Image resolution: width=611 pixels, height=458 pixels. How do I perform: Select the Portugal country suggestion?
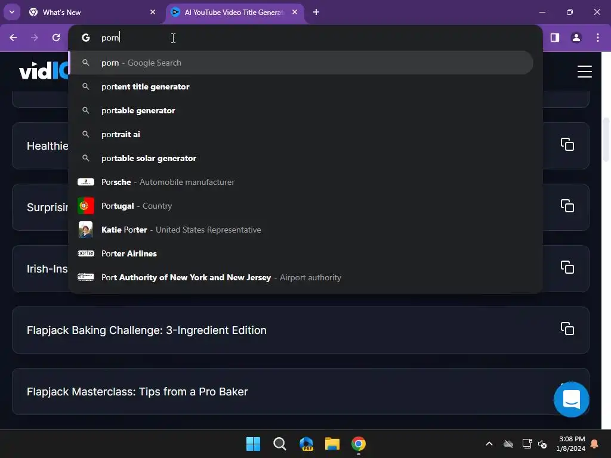301,206
